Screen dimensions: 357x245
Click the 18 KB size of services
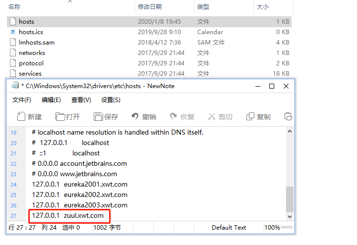point(281,74)
